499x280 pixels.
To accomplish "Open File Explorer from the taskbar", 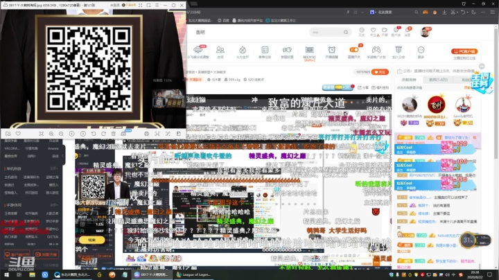I will pos(32,274).
